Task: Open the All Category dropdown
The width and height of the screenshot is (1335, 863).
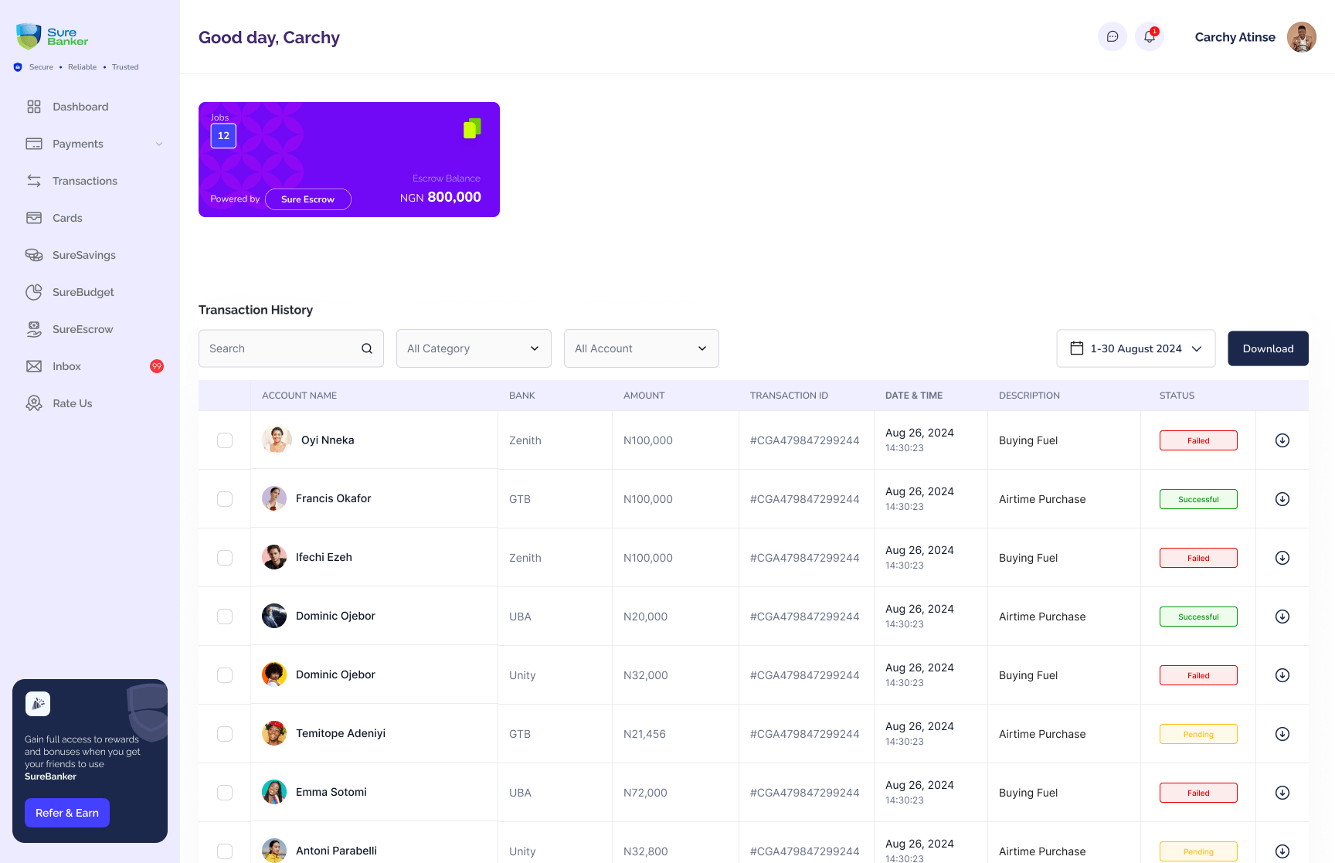Action: pyautogui.click(x=474, y=348)
